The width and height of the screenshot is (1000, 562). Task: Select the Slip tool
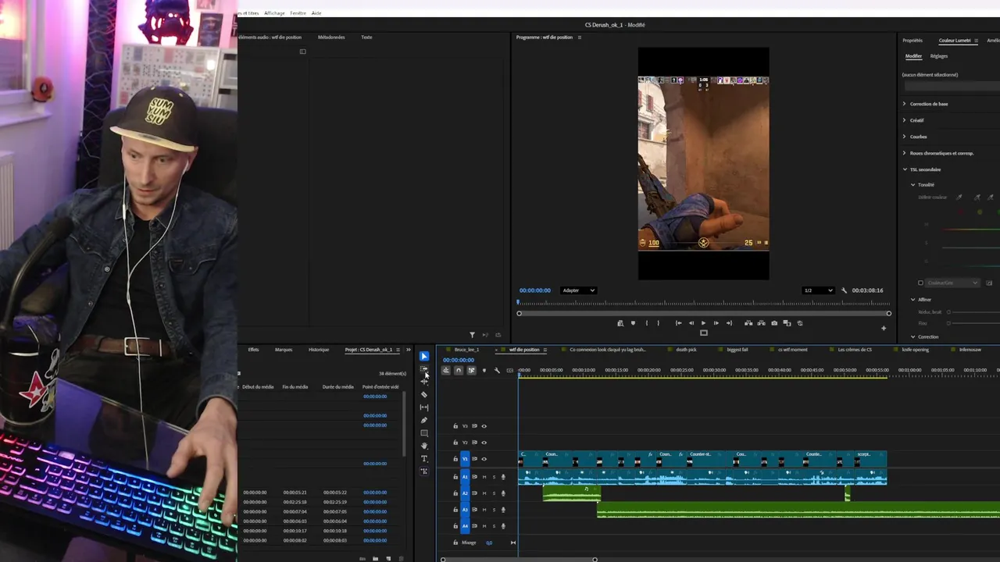pos(424,407)
